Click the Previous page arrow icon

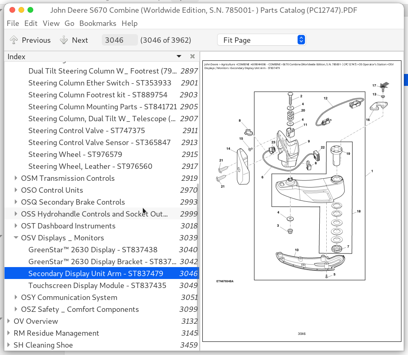(14, 40)
